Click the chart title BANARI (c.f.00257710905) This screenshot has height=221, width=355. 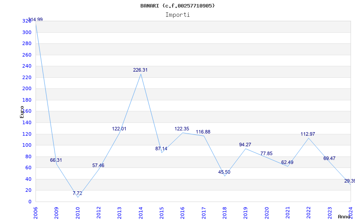[x=177, y=6]
